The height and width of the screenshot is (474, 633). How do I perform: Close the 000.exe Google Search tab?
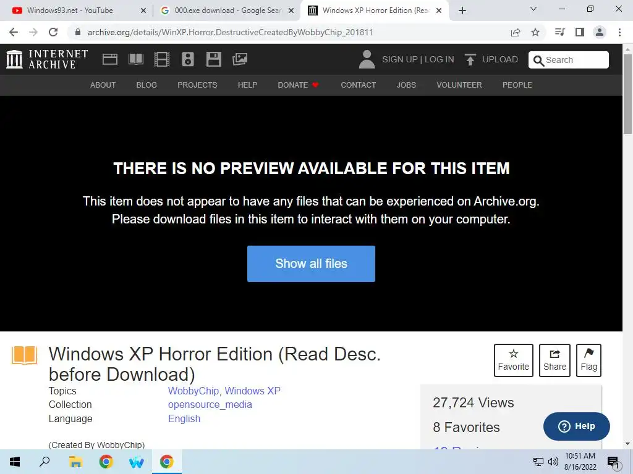tap(291, 11)
